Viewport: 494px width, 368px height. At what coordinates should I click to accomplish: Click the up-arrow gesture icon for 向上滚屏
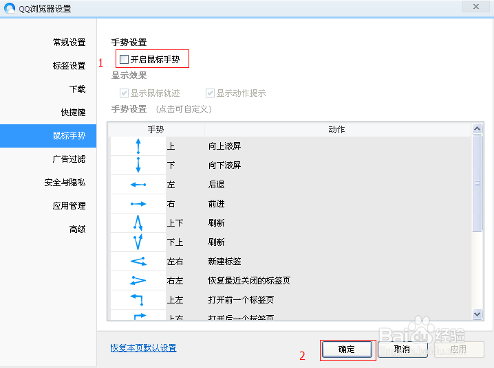138,146
